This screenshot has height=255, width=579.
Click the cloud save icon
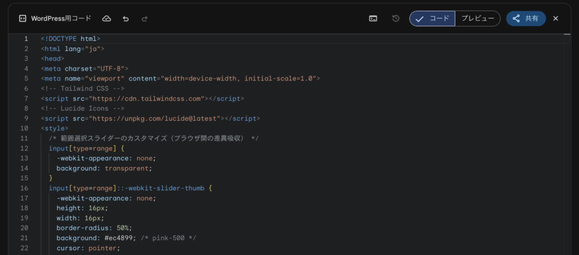pyautogui.click(x=107, y=19)
